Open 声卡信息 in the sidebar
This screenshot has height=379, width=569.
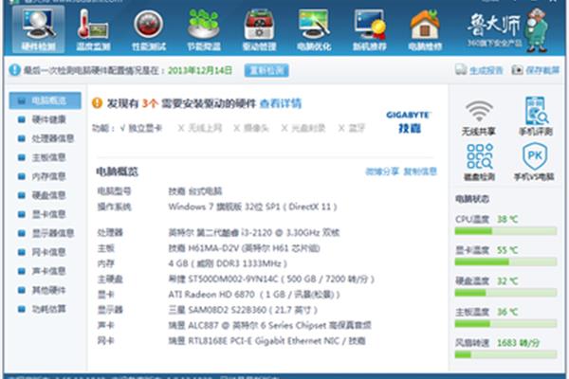coord(42,271)
